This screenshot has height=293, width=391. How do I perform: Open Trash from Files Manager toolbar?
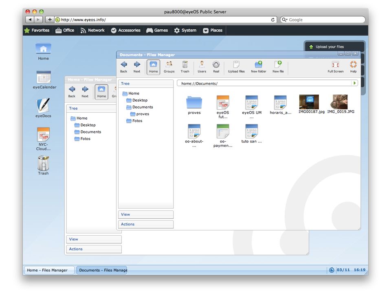click(185, 67)
